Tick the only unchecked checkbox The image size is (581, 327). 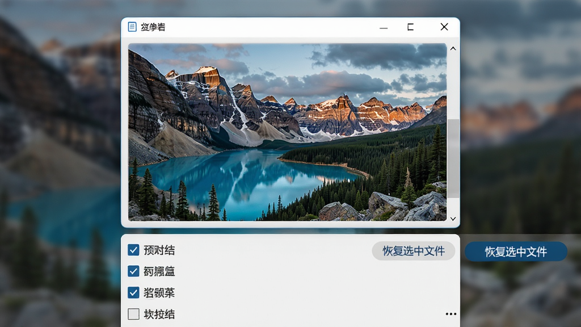(x=133, y=314)
